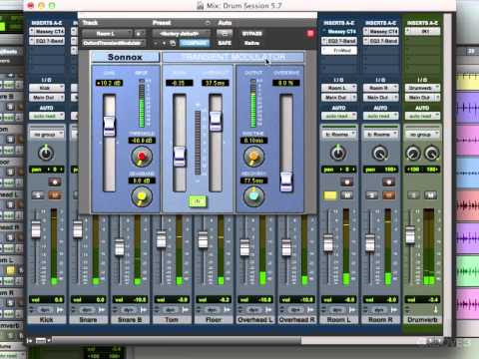The width and height of the screenshot is (479, 359).
Task: Select next preset with the plus button
Action: [164, 43]
